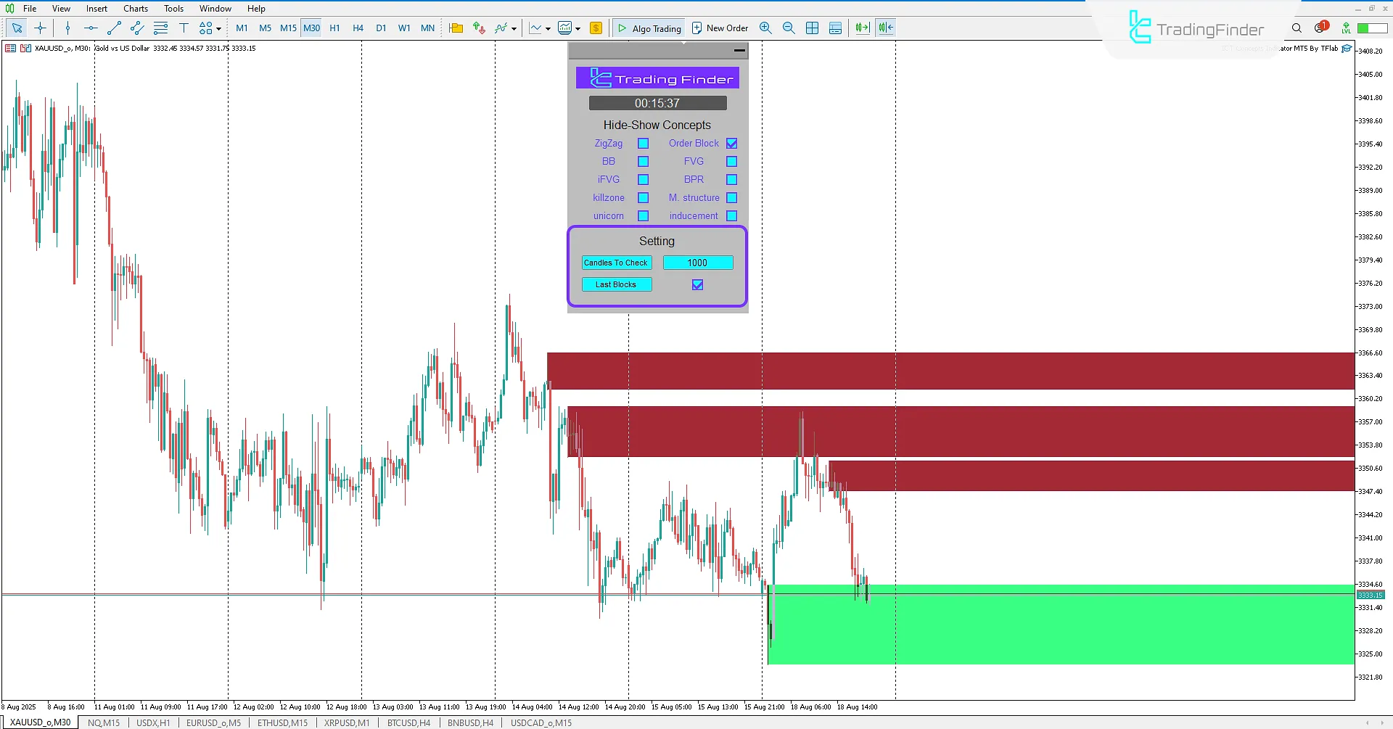Disable the Last Blocks checkbox
The width and height of the screenshot is (1393, 729).
click(x=696, y=284)
